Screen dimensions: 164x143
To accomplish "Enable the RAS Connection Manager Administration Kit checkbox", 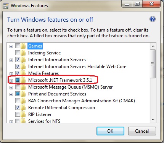I will 18,101.
